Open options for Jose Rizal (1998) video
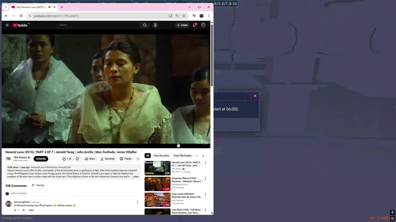 click(x=205, y=210)
